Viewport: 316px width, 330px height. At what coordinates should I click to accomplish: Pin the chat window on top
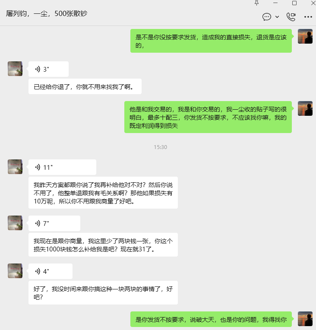[x=256, y=3]
